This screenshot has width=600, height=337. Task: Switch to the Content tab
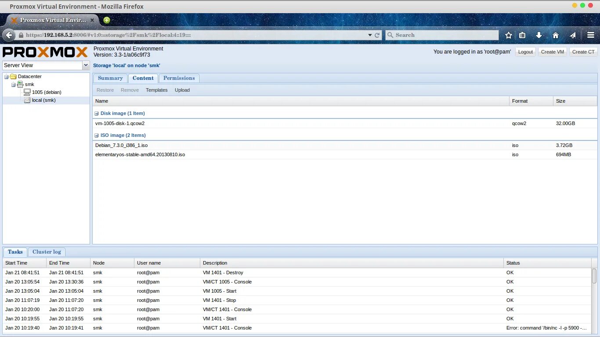pyautogui.click(x=143, y=78)
